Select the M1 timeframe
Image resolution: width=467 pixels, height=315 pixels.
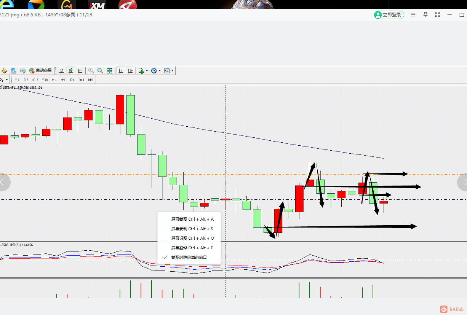click(x=17, y=80)
